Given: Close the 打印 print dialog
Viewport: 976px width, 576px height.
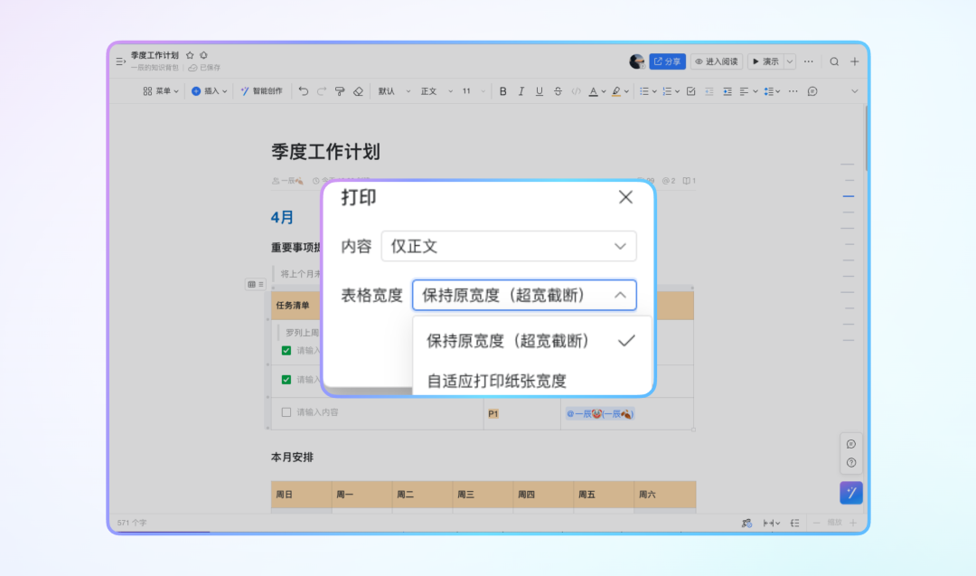Looking at the screenshot, I should click(625, 197).
